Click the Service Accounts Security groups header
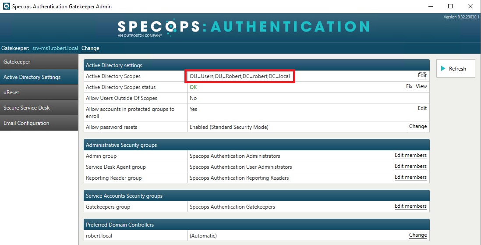 (256, 196)
